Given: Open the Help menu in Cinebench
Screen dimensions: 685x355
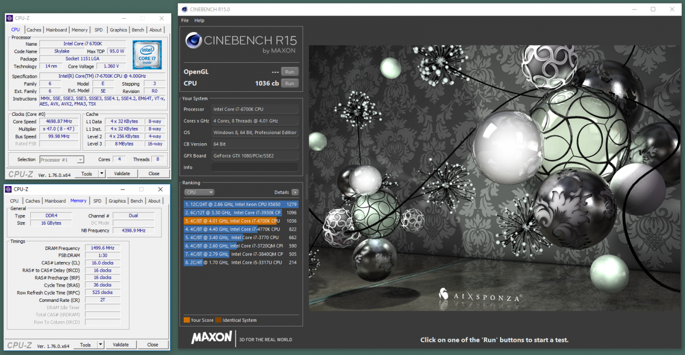Looking at the screenshot, I should tap(199, 21).
